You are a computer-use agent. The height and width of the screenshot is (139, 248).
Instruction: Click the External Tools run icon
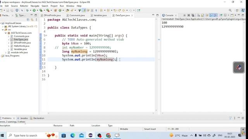coord(48,10)
